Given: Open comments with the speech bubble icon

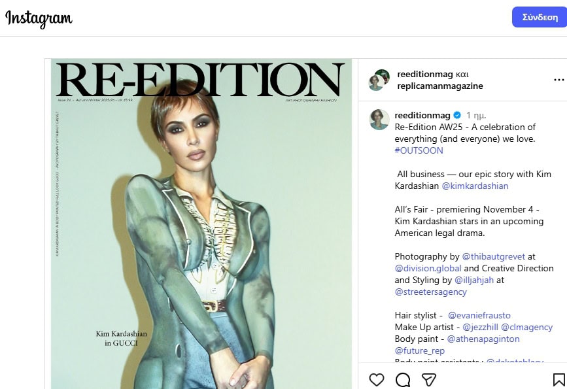Looking at the screenshot, I should 403,379.
